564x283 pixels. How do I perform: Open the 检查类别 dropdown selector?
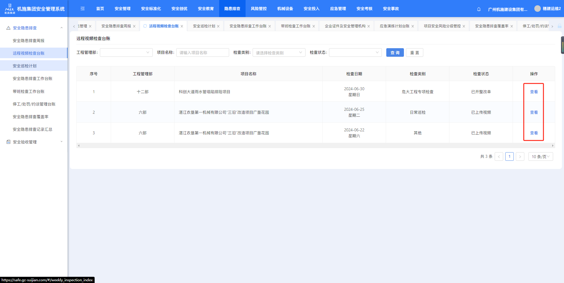pyautogui.click(x=279, y=53)
